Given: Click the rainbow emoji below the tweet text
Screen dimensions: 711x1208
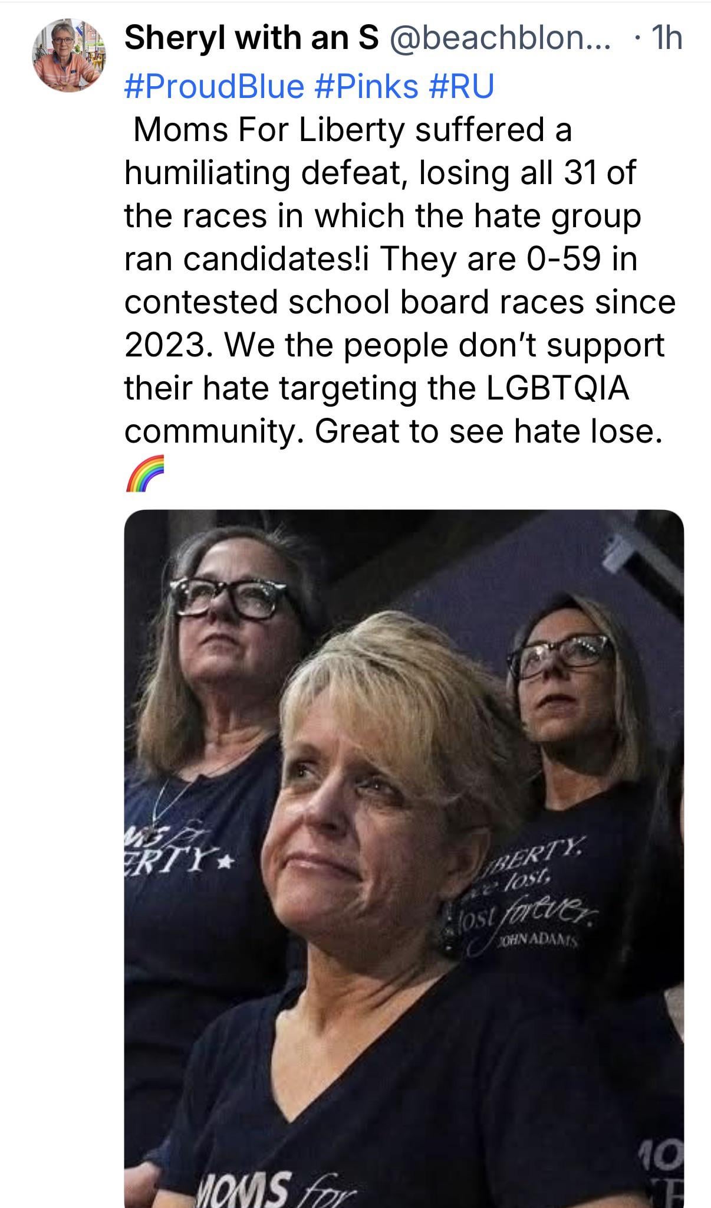Looking at the screenshot, I should click(143, 473).
